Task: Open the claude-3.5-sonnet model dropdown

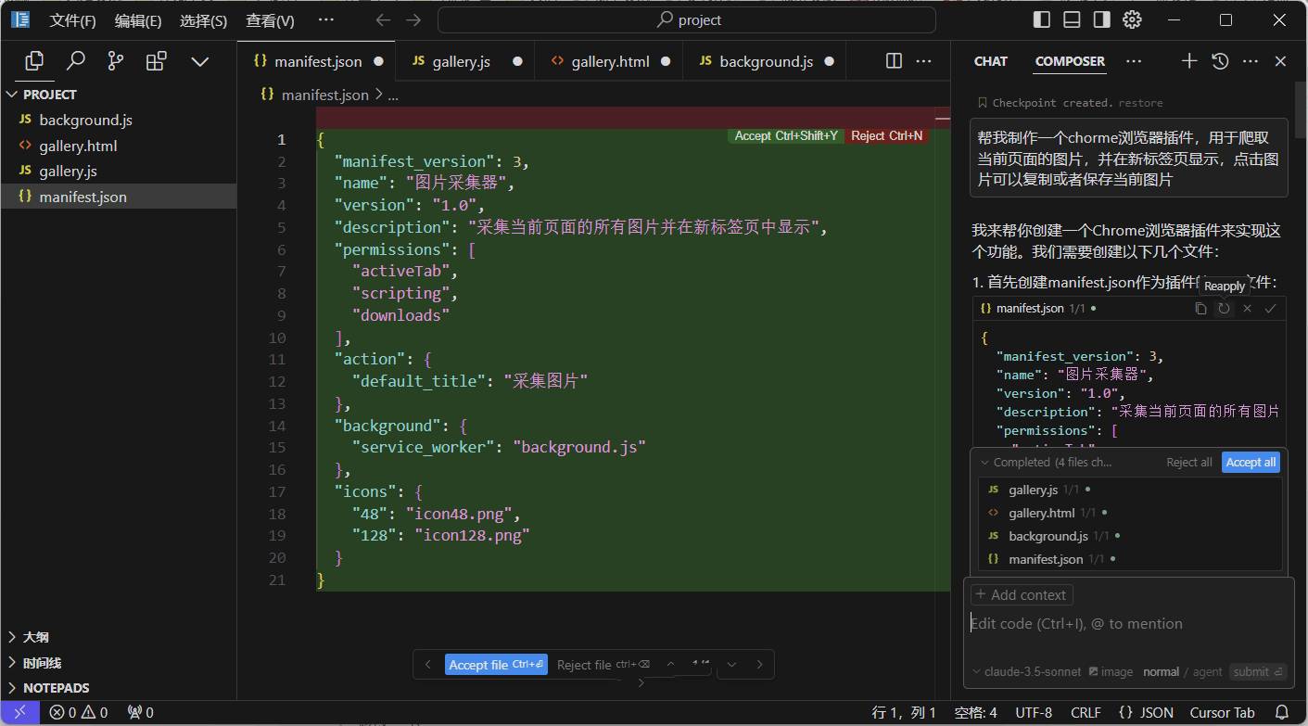Action: click(x=1026, y=671)
